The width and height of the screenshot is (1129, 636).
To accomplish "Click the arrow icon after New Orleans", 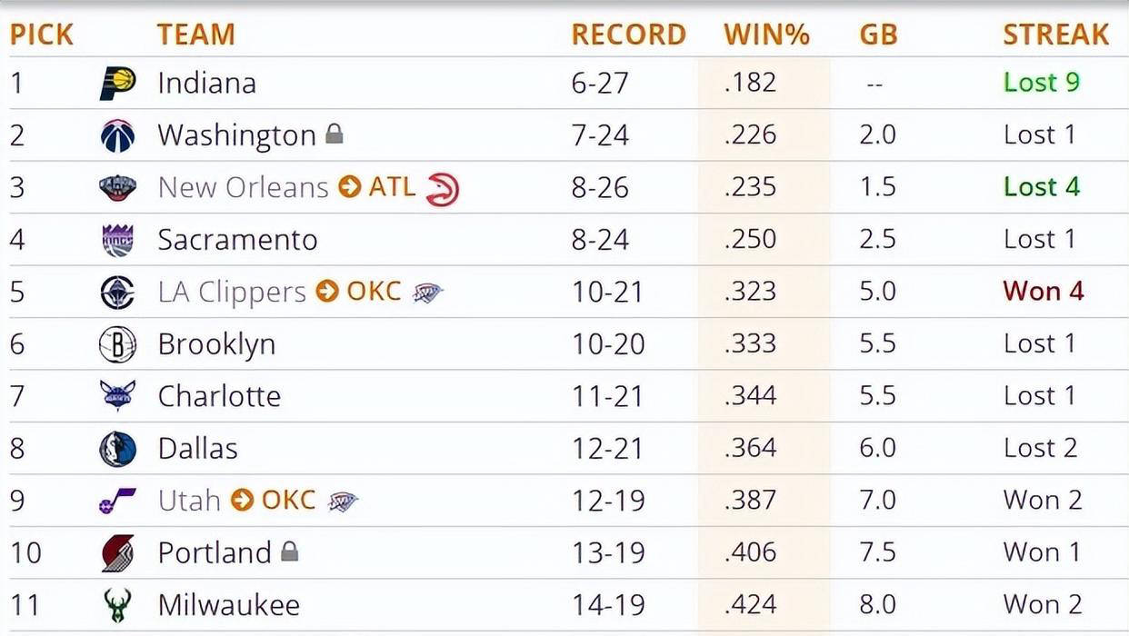I will 349,188.
